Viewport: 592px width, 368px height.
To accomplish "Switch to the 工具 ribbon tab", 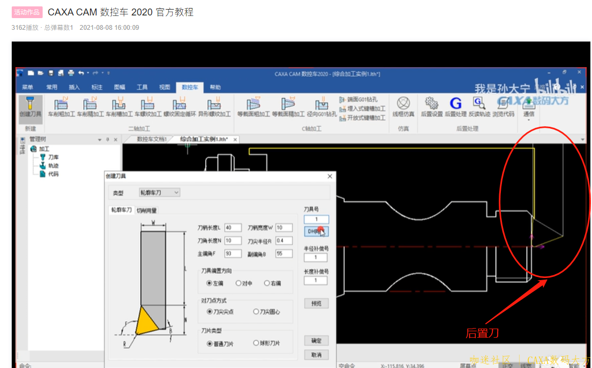I will [142, 87].
